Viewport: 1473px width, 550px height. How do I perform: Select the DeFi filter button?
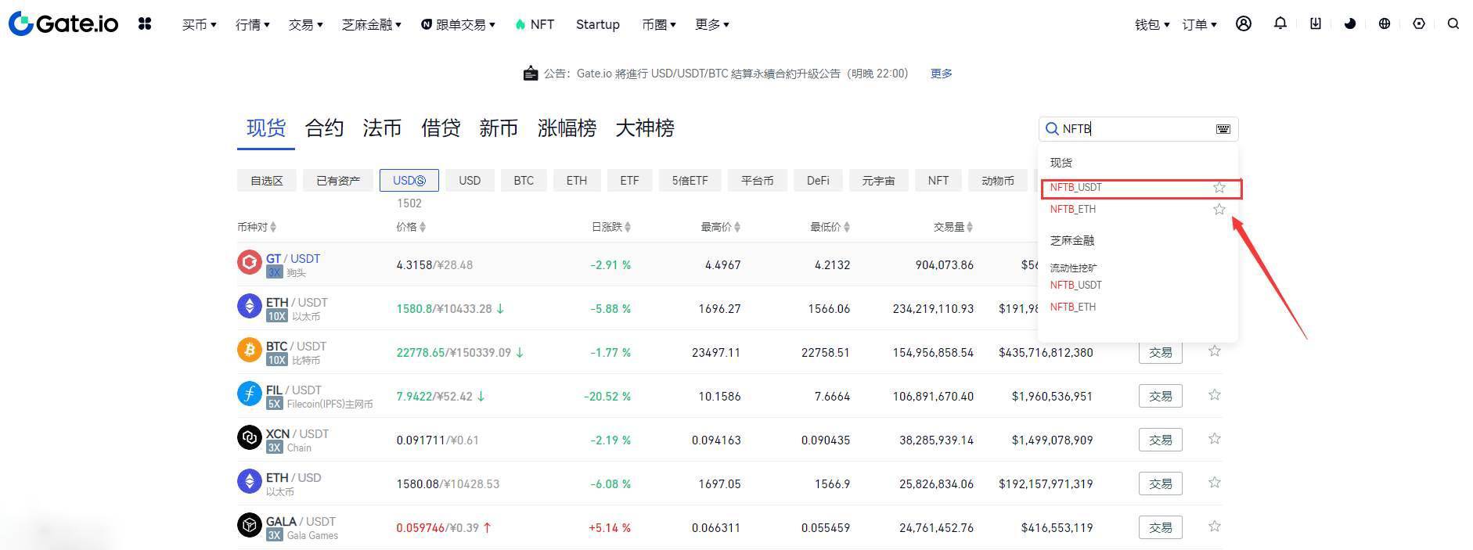pyautogui.click(x=818, y=181)
